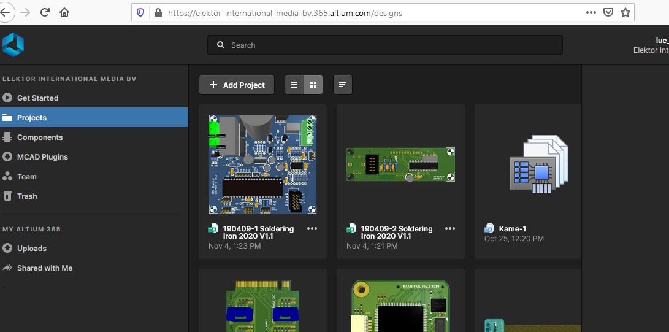The image size is (669, 332).
Task: Focus the Search field
Action: pos(385,45)
